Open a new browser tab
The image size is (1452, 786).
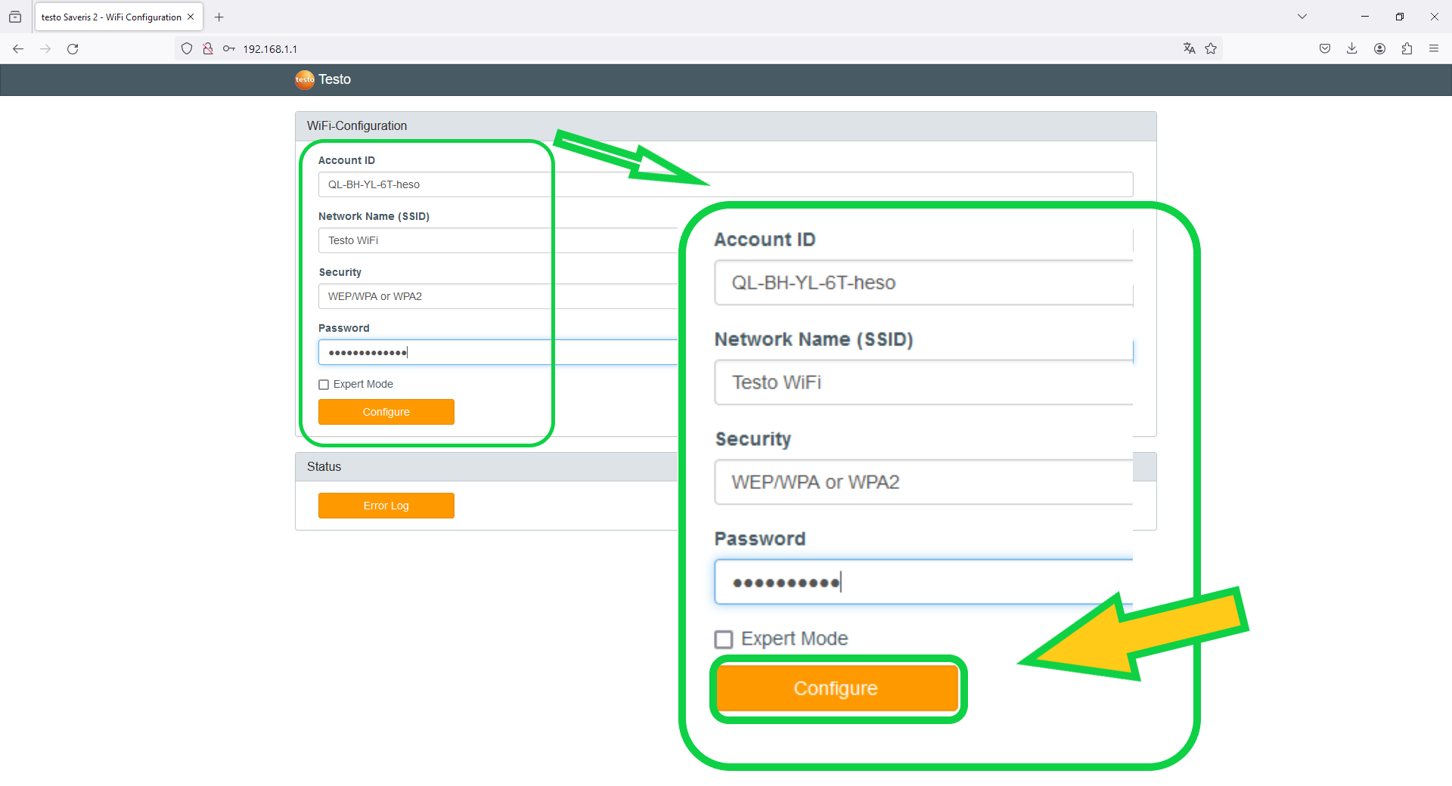coord(219,17)
